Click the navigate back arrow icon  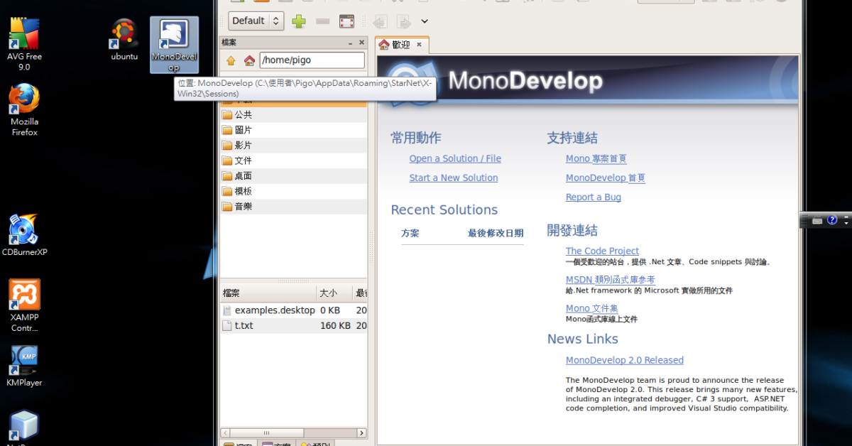[380, 21]
